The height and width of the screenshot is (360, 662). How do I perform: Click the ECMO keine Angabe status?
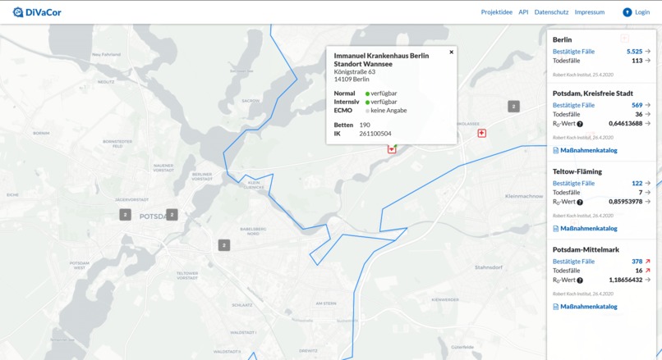386,111
